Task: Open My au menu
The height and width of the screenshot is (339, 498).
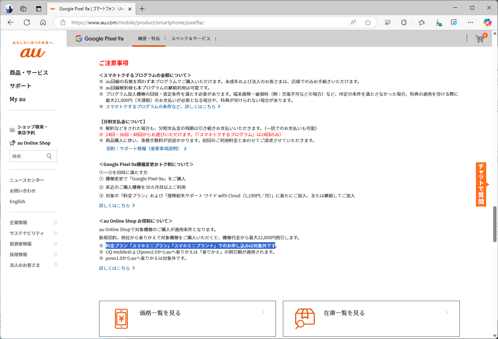Action: (18, 99)
